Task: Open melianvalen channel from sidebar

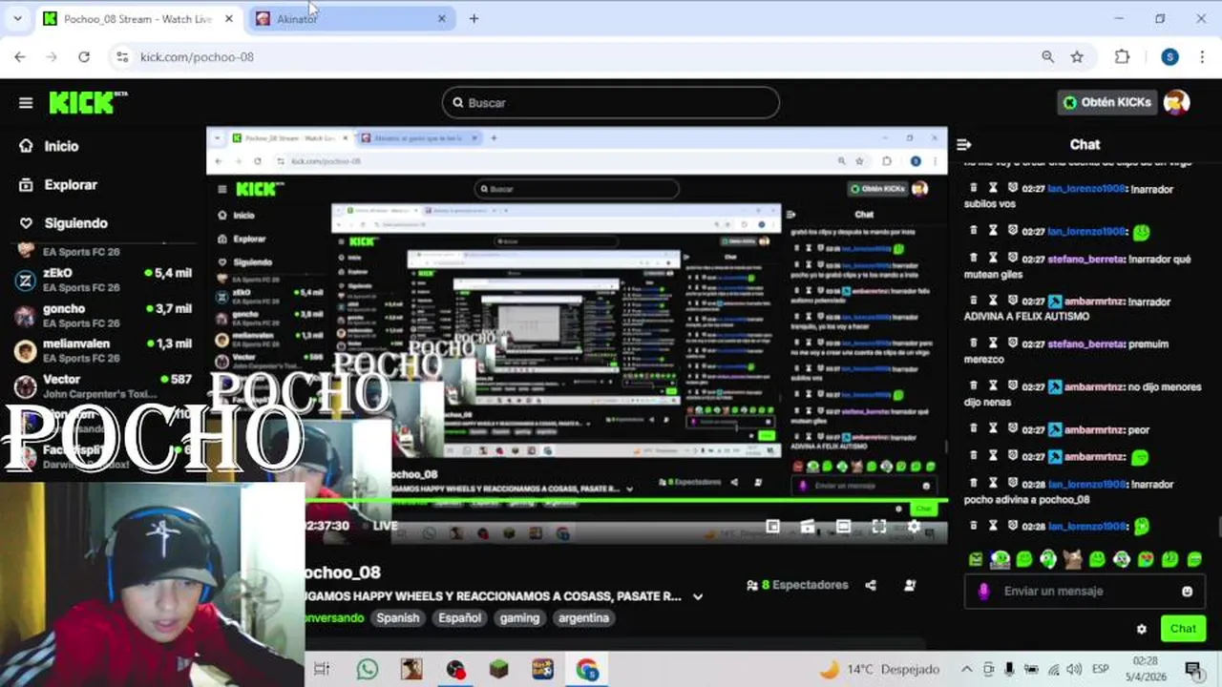Action: (103, 350)
